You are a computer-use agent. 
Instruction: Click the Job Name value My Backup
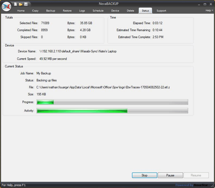(44, 73)
